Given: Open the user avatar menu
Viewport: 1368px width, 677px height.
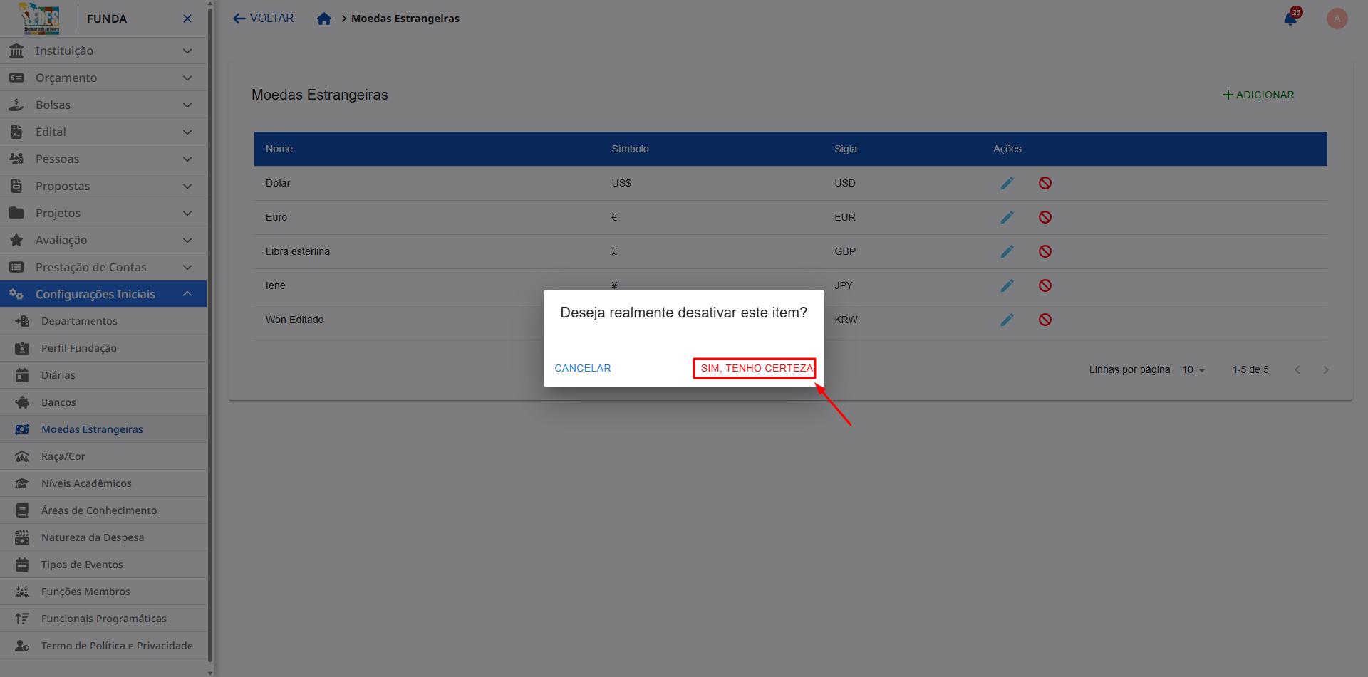Looking at the screenshot, I should pyautogui.click(x=1337, y=19).
